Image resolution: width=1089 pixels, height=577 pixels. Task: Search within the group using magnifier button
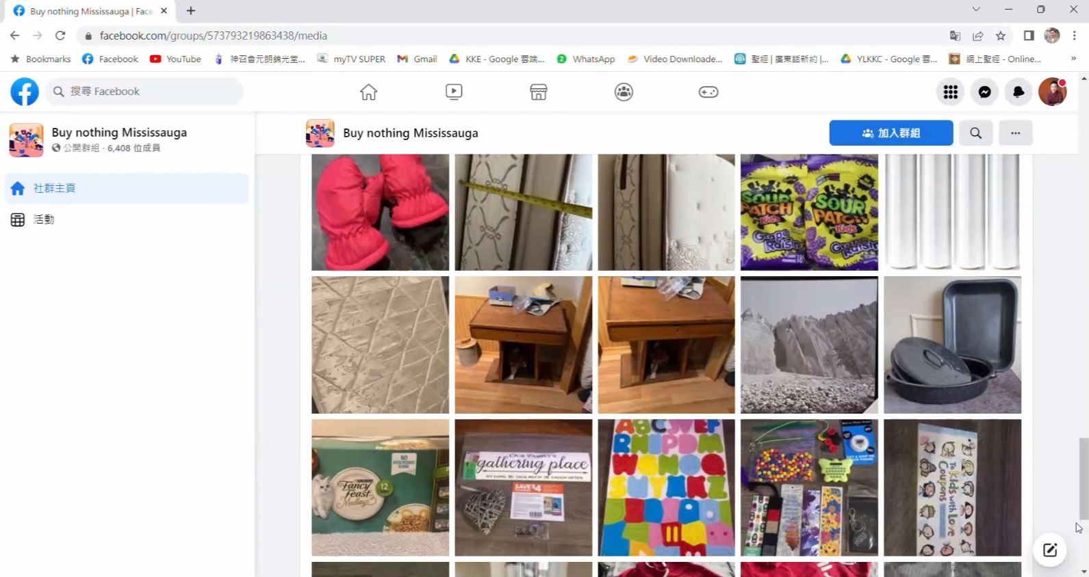(x=975, y=133)
